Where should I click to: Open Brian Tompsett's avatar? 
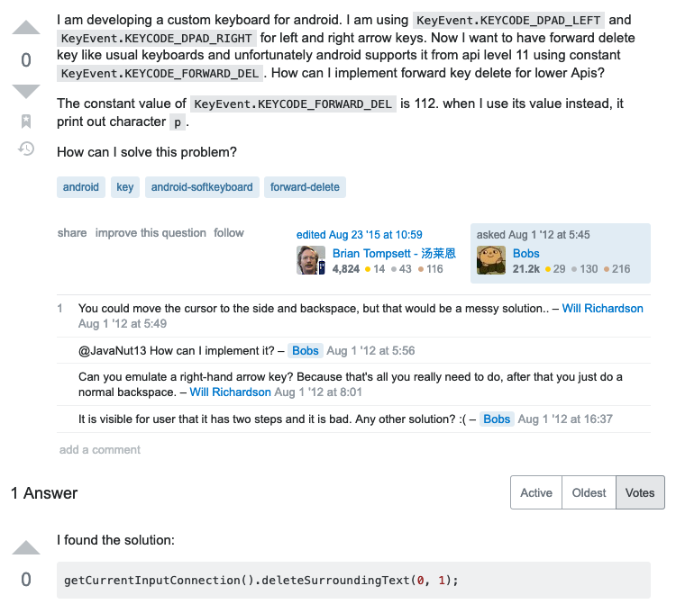(x=311, y=260)
